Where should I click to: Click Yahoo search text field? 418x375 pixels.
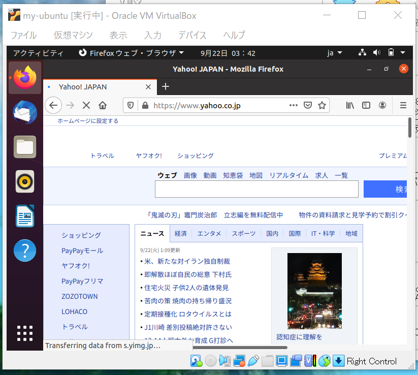[x=256, y=189]
